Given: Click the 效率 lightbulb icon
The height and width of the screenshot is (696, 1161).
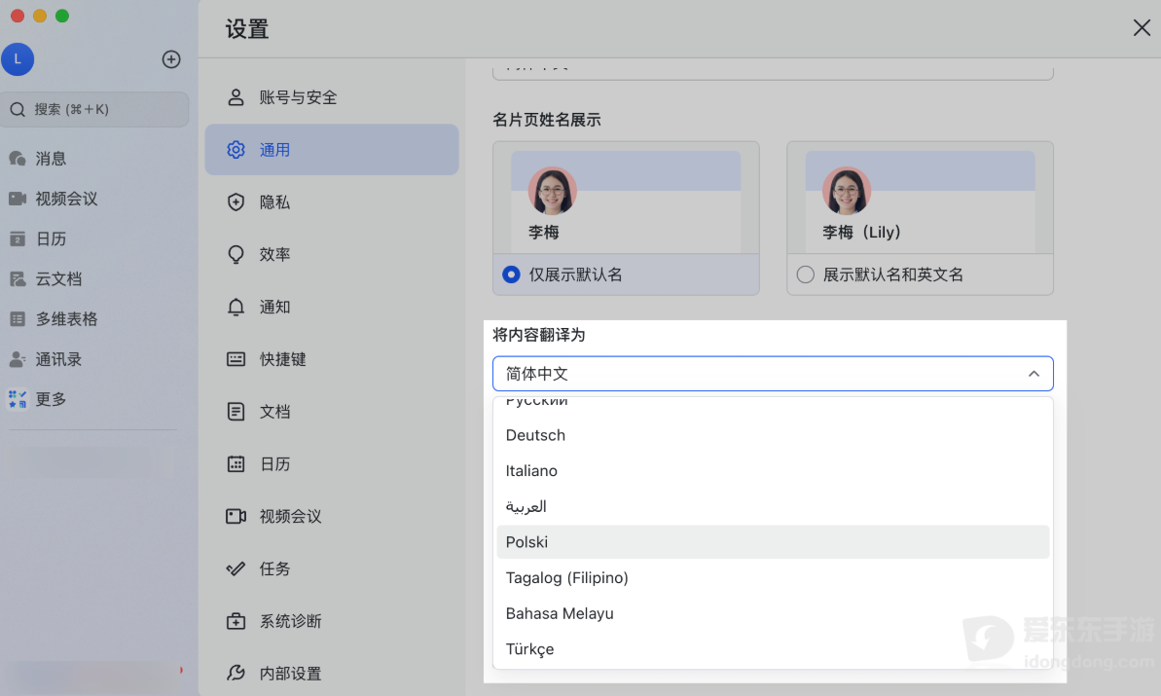Looking at the screenshot, I should pos(236,255).
